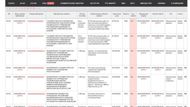The height and width of the screenshot is (107, 190).
Task: Select ЗМО in the navigation bar
Action: point(123,3)
